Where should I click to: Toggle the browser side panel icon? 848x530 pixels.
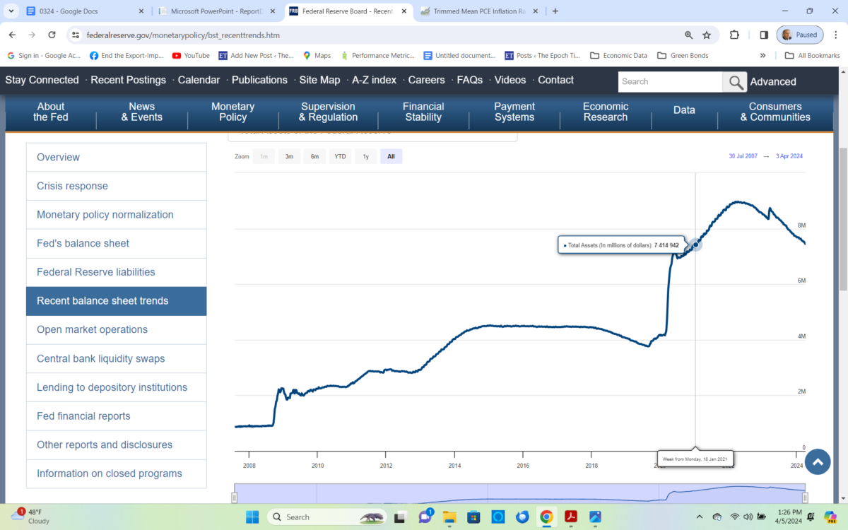coord(764,35)
